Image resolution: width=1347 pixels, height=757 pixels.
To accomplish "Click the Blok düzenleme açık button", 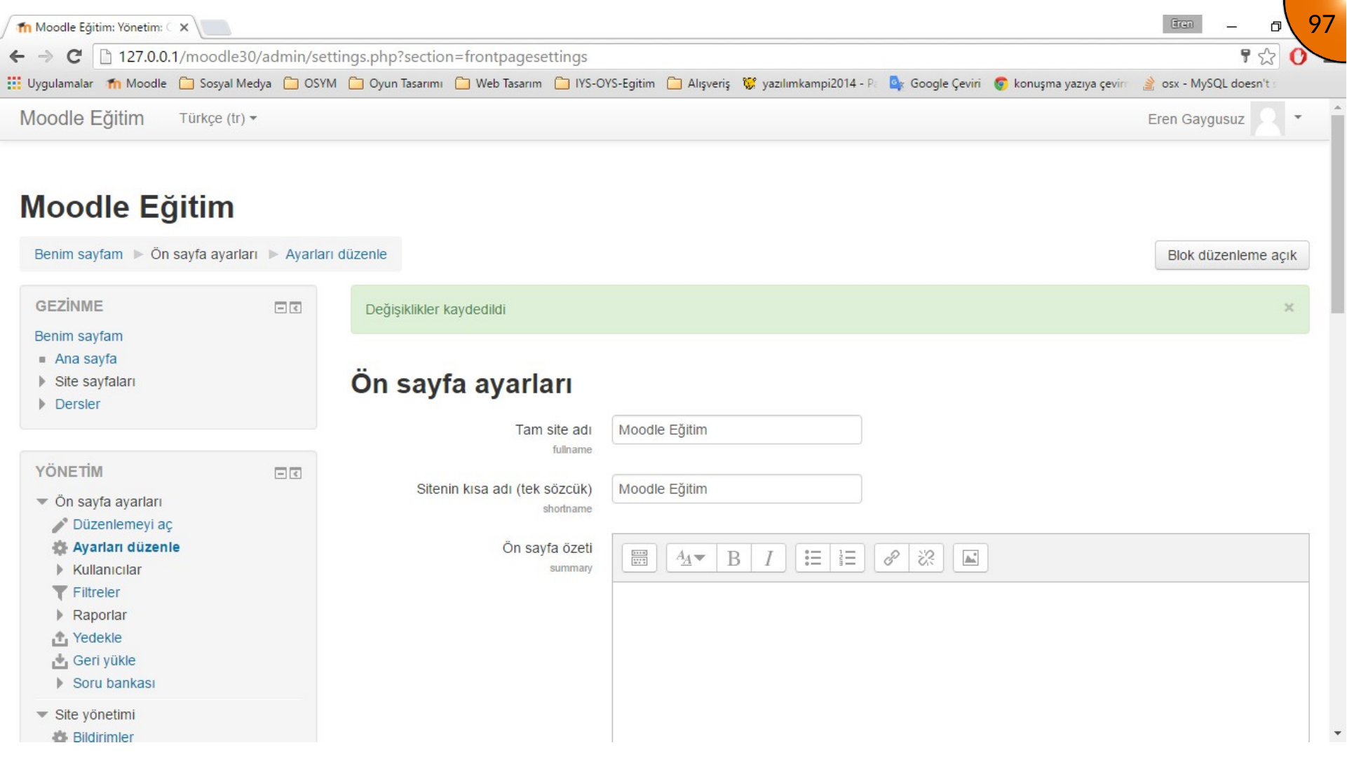I will [1232, 256].
